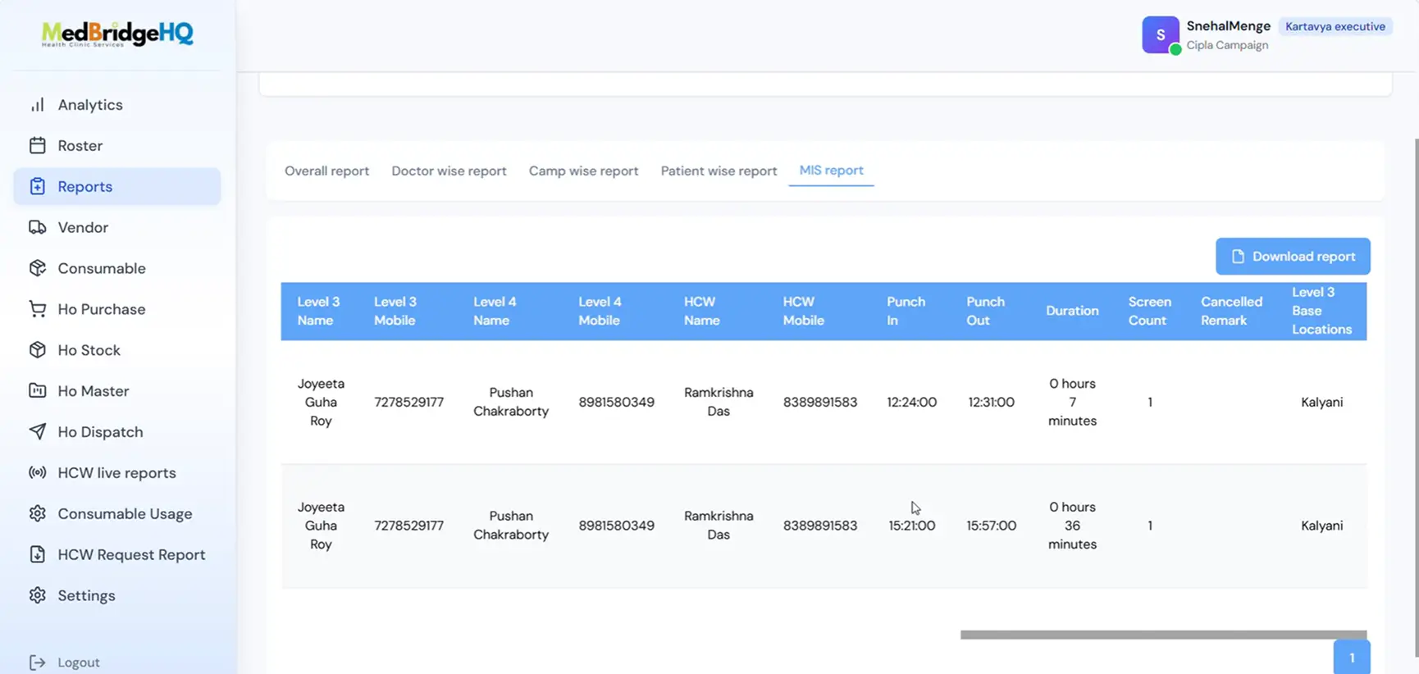The height and width of the screenshot is (674, 1419).
Task: Click the HCW Request Report file icon
Action: click(38, 555)
